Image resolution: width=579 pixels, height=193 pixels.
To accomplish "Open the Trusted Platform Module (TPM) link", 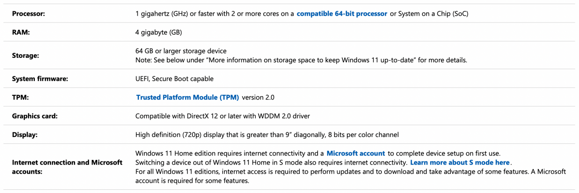I will (187, 97).
